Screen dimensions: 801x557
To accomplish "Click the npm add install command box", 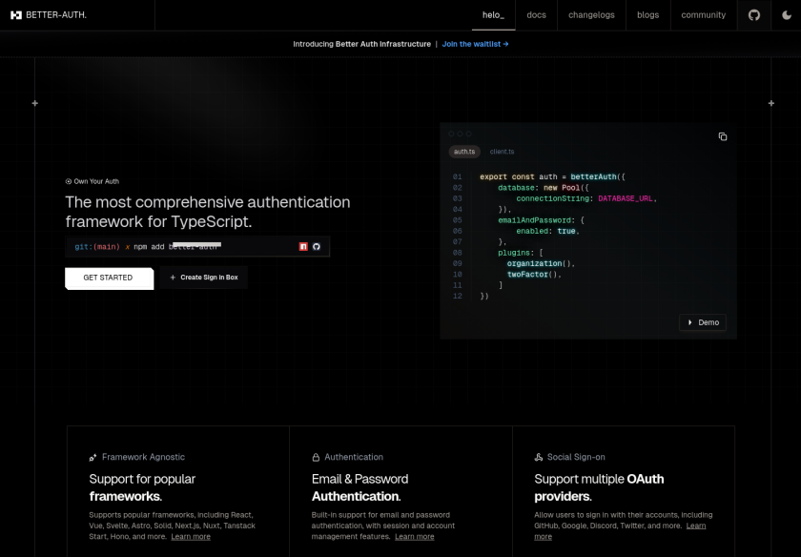I will point(197,247).
